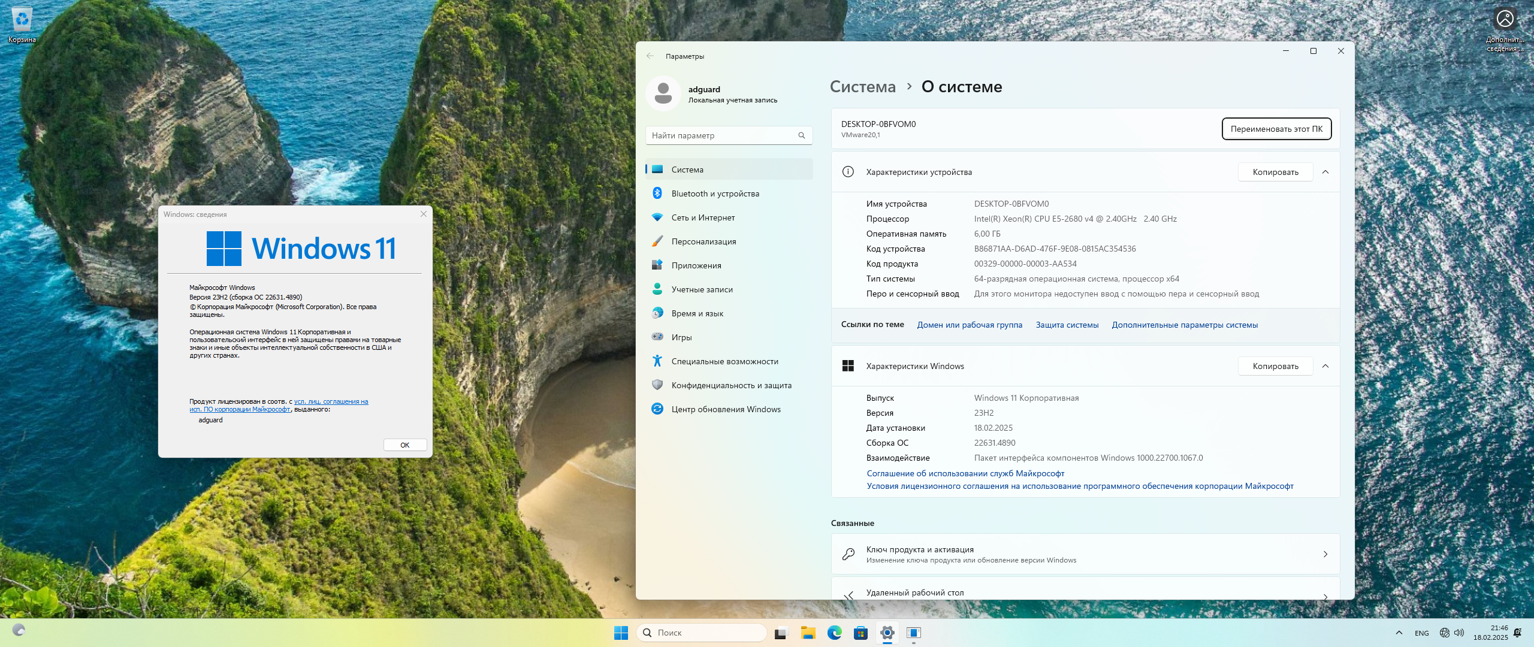Screen dimensions: 1534x647
Task: Select the Центр обновления Windows icon
Action: [x=657, y=409]
